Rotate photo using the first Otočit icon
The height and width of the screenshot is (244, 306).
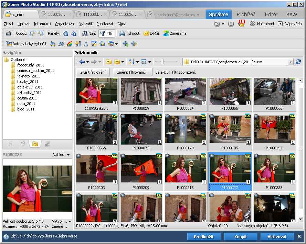point(32,33)
